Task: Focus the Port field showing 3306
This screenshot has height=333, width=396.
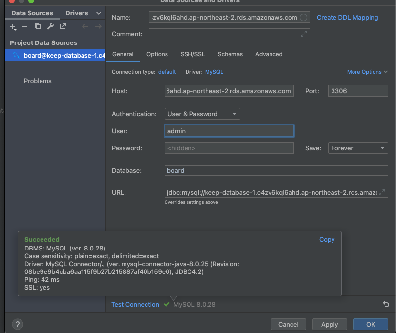Action: (x=358, y=91)
